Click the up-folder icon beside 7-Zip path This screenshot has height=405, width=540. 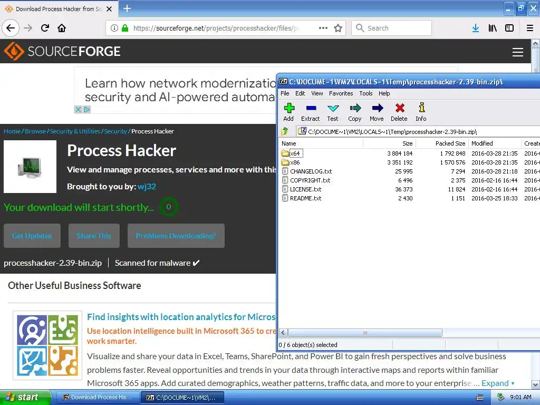(285, 131)
